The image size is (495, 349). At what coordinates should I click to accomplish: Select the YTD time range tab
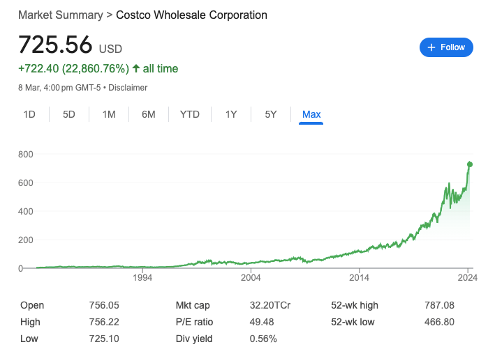(x=190, y=114)
